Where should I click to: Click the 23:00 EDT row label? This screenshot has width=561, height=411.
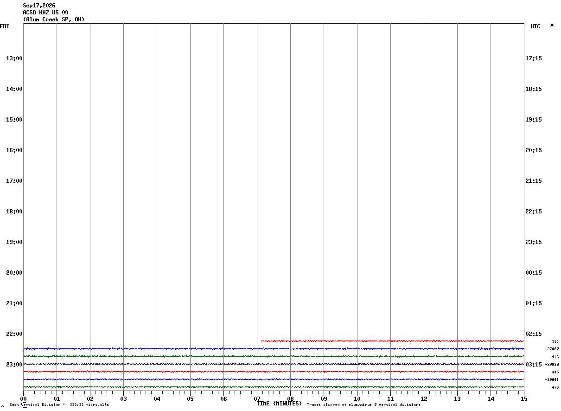click(14, 365)
